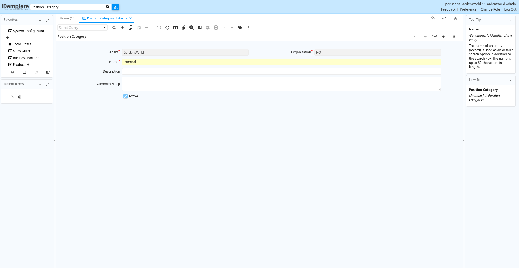Switch to the Home (14) tab
The height and width of the screenshot is (268, 519).
tap(68, 18)
